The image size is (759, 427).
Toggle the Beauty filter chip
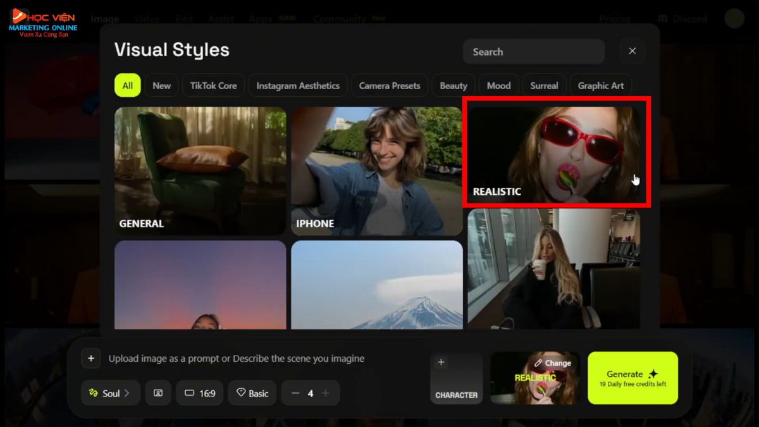pyautogui.click(x=453, y=85)
